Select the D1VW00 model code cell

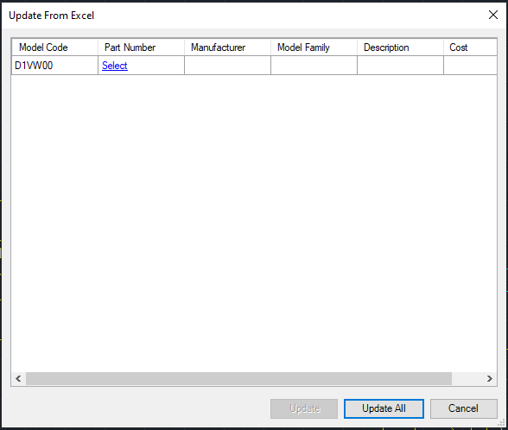54,66
